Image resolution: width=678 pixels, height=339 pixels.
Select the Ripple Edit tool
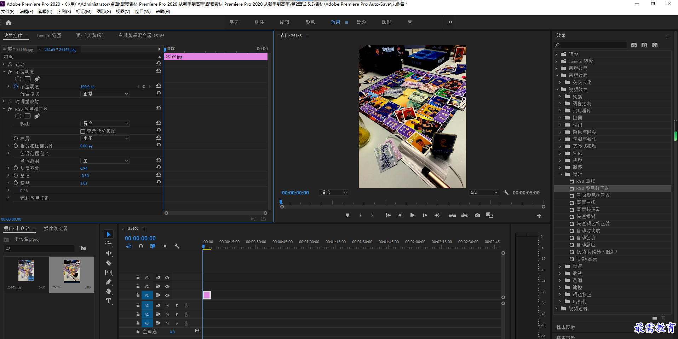pyautogui.click(x=109, y=253)
